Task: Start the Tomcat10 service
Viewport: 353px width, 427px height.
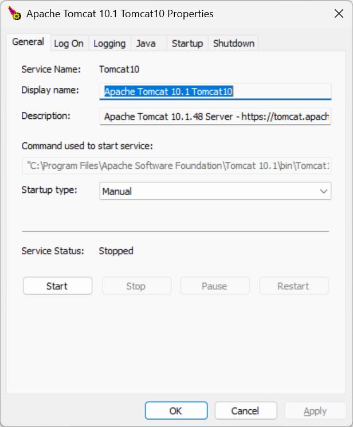Action: 57,286
